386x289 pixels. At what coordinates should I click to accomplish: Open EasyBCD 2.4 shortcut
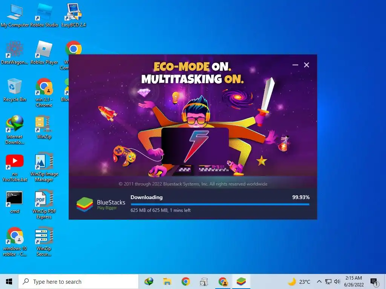point(74,15)
